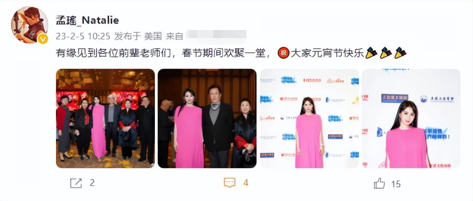Click the 发布于 美国 location text

[138, 37]
